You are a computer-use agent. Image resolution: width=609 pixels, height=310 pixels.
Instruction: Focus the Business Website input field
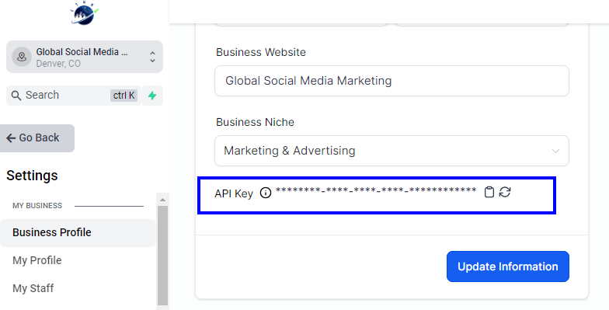391,81
